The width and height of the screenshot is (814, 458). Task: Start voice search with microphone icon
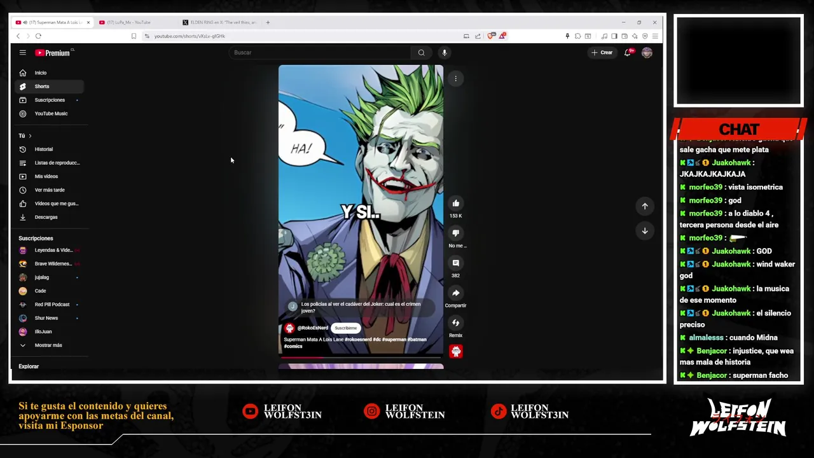(x=445, y=53)
